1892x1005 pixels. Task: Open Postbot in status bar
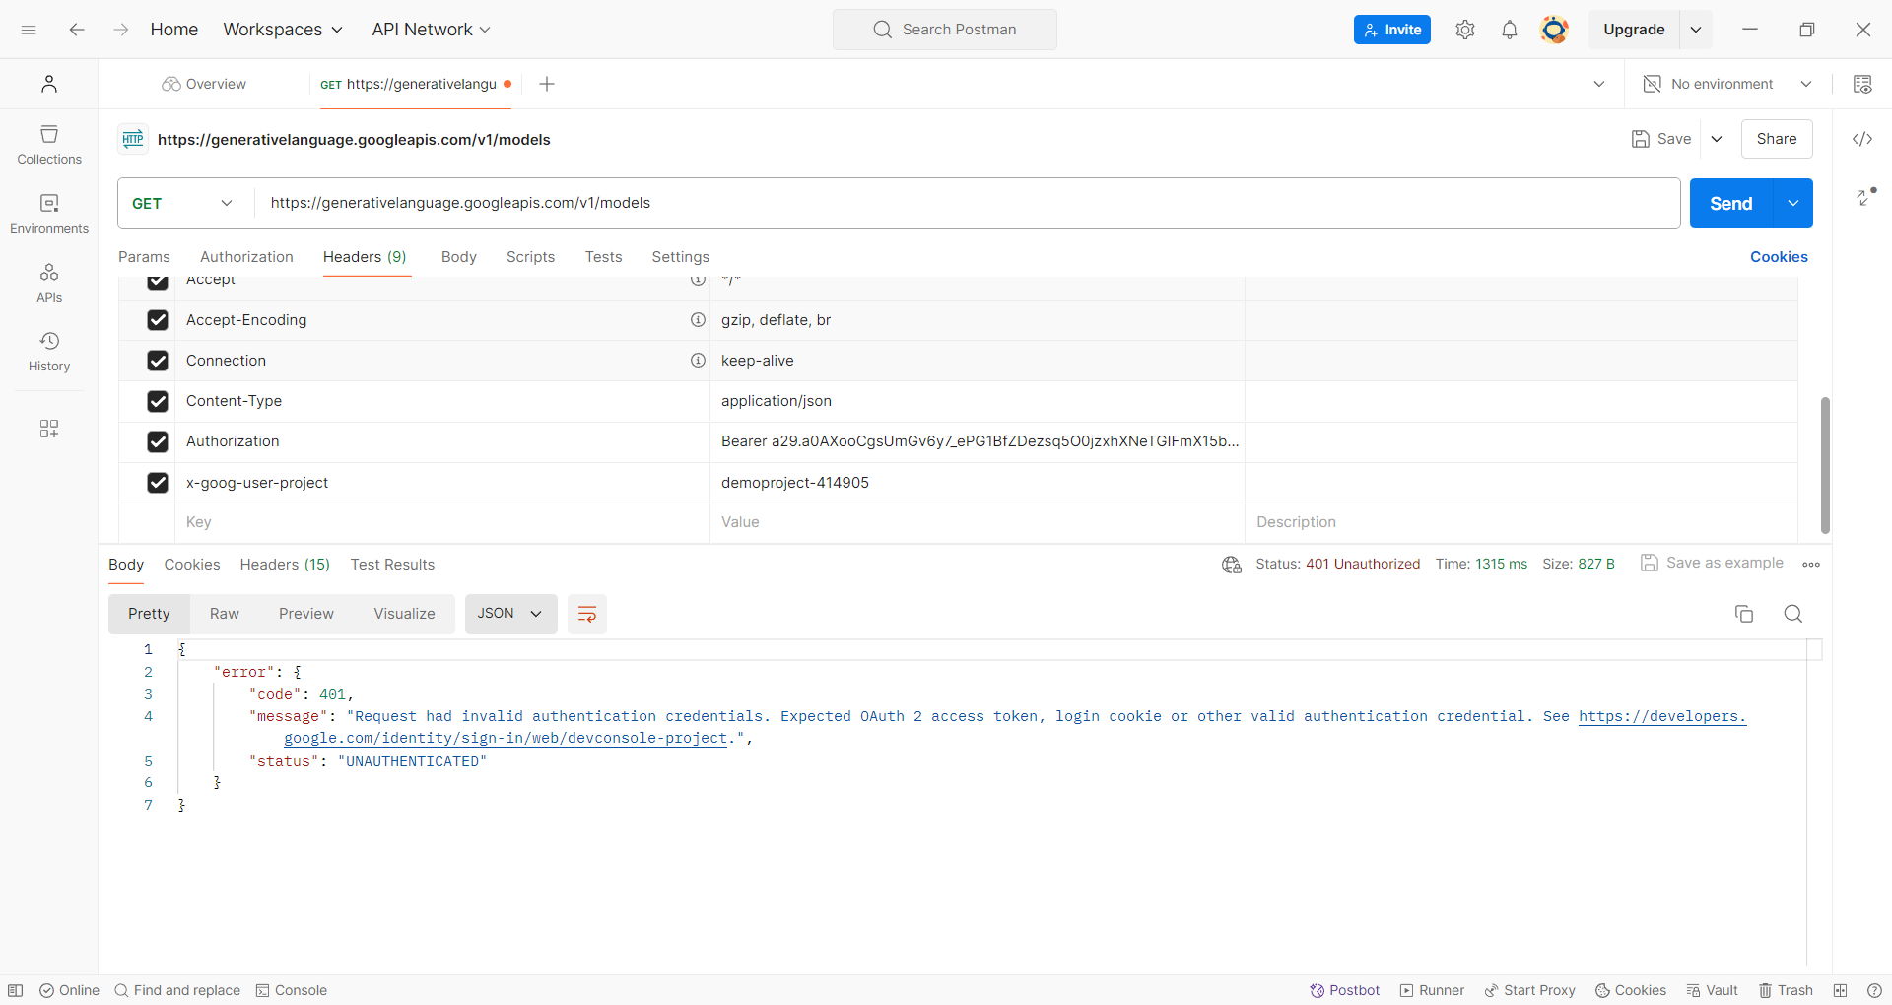pos(1344,990)
